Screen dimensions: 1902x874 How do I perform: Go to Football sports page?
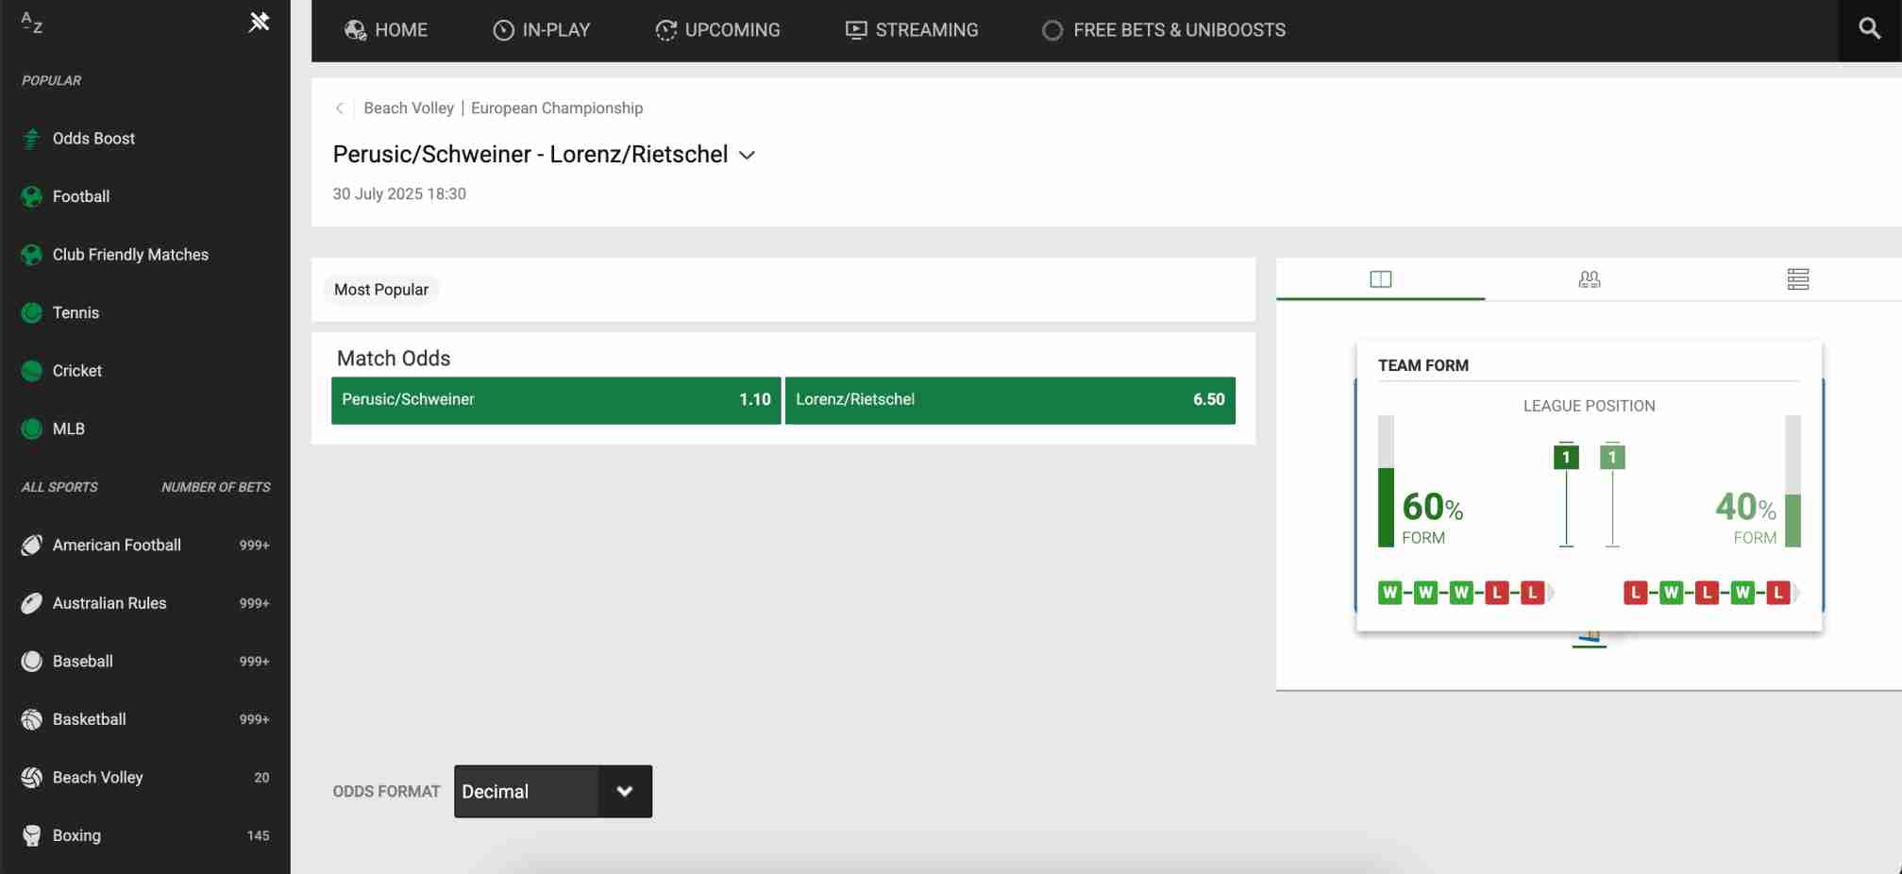pos(145,196)
